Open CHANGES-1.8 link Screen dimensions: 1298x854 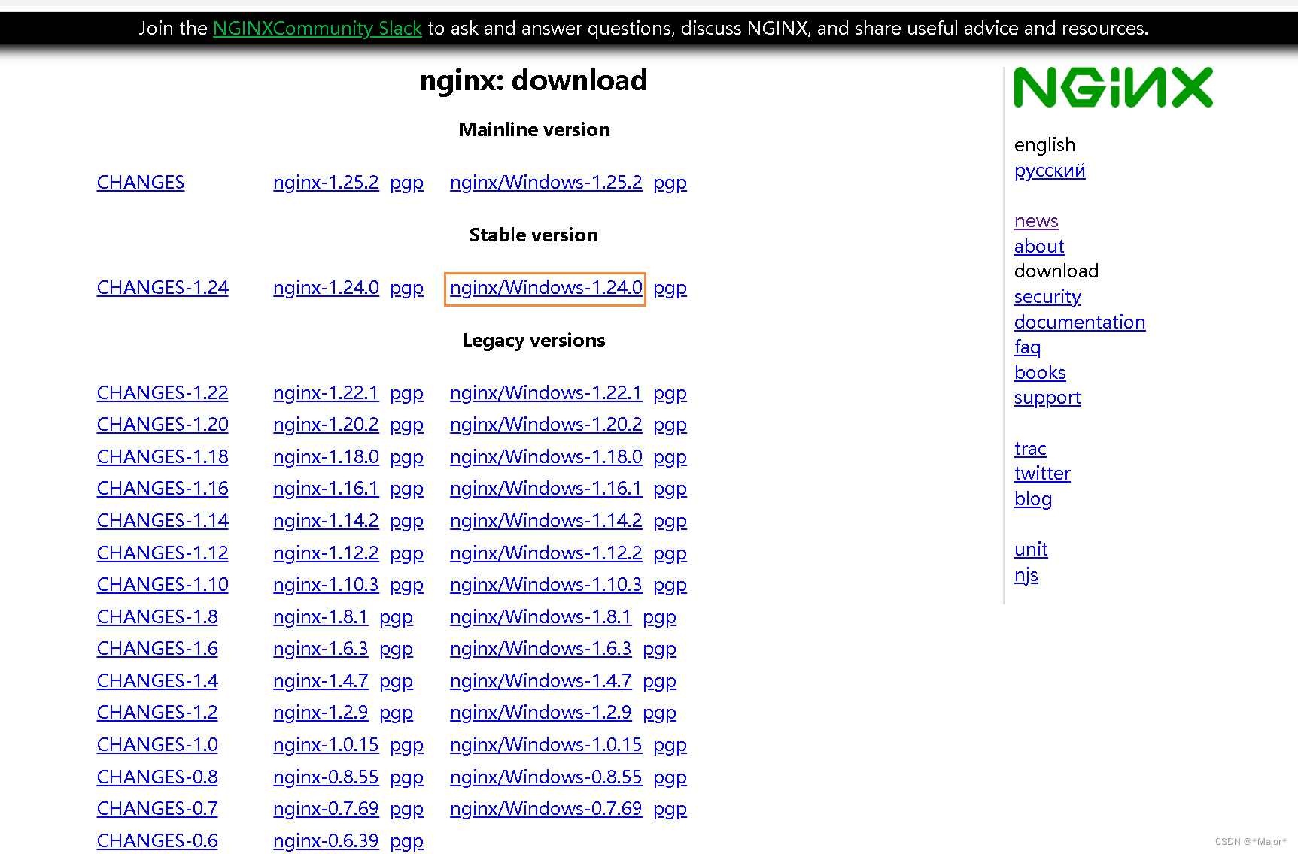pos(157,617)
